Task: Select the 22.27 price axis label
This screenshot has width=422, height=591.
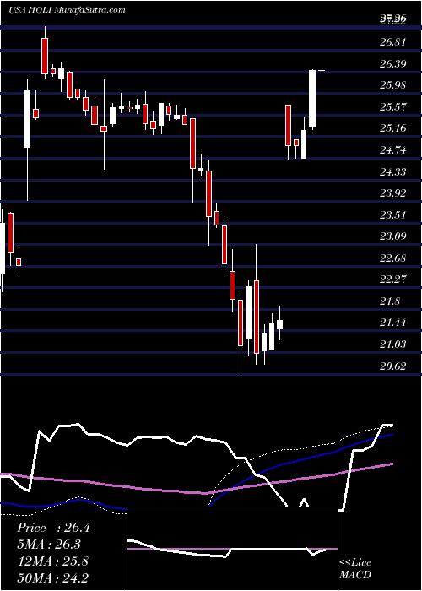Action: coord(393,279)
